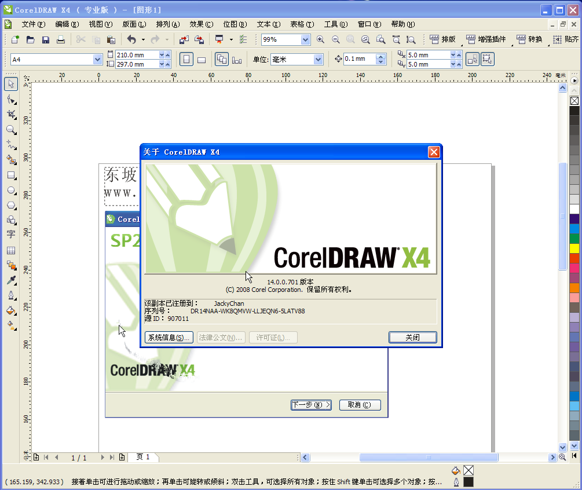Expand the application launcher dropdown arrow

(x=231, y=39)
